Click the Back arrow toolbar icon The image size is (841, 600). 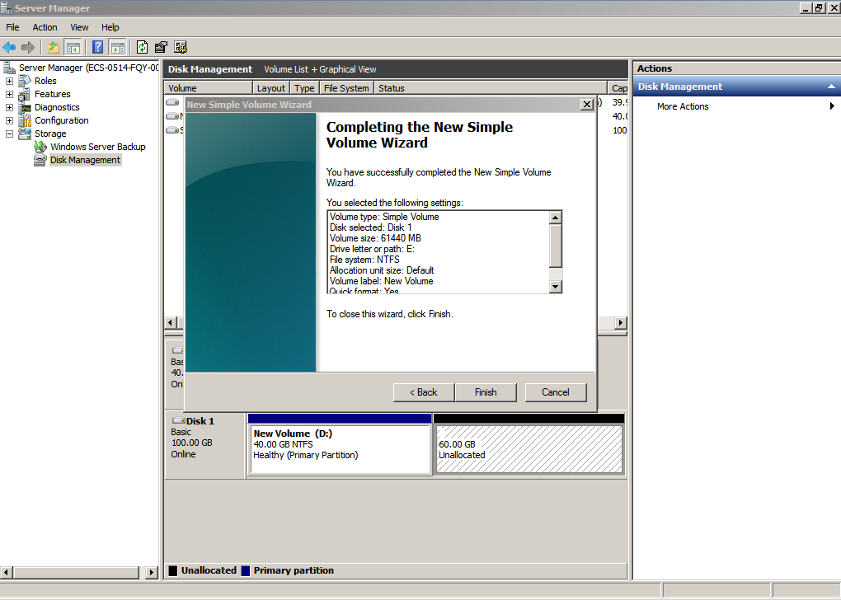tap(9, 47)
